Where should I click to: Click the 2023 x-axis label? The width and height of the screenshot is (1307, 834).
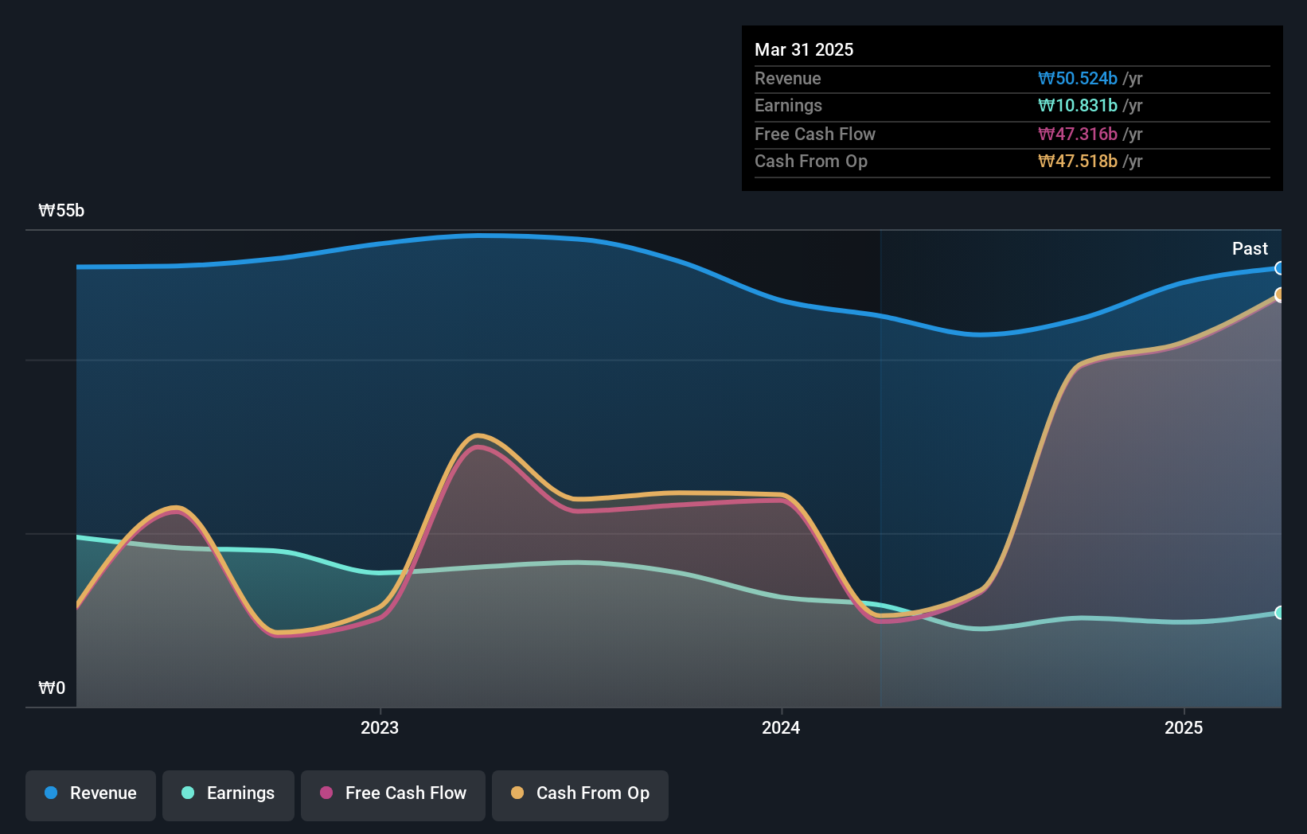[x=380, y=727]
